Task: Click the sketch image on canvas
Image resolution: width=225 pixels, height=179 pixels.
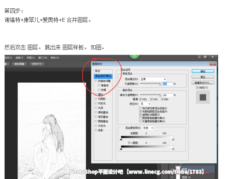Action: click(52, 131)
